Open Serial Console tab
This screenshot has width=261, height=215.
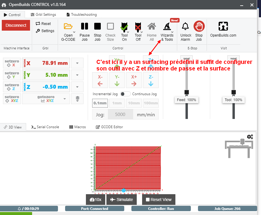pyautogui.click(x=45, y=127)
